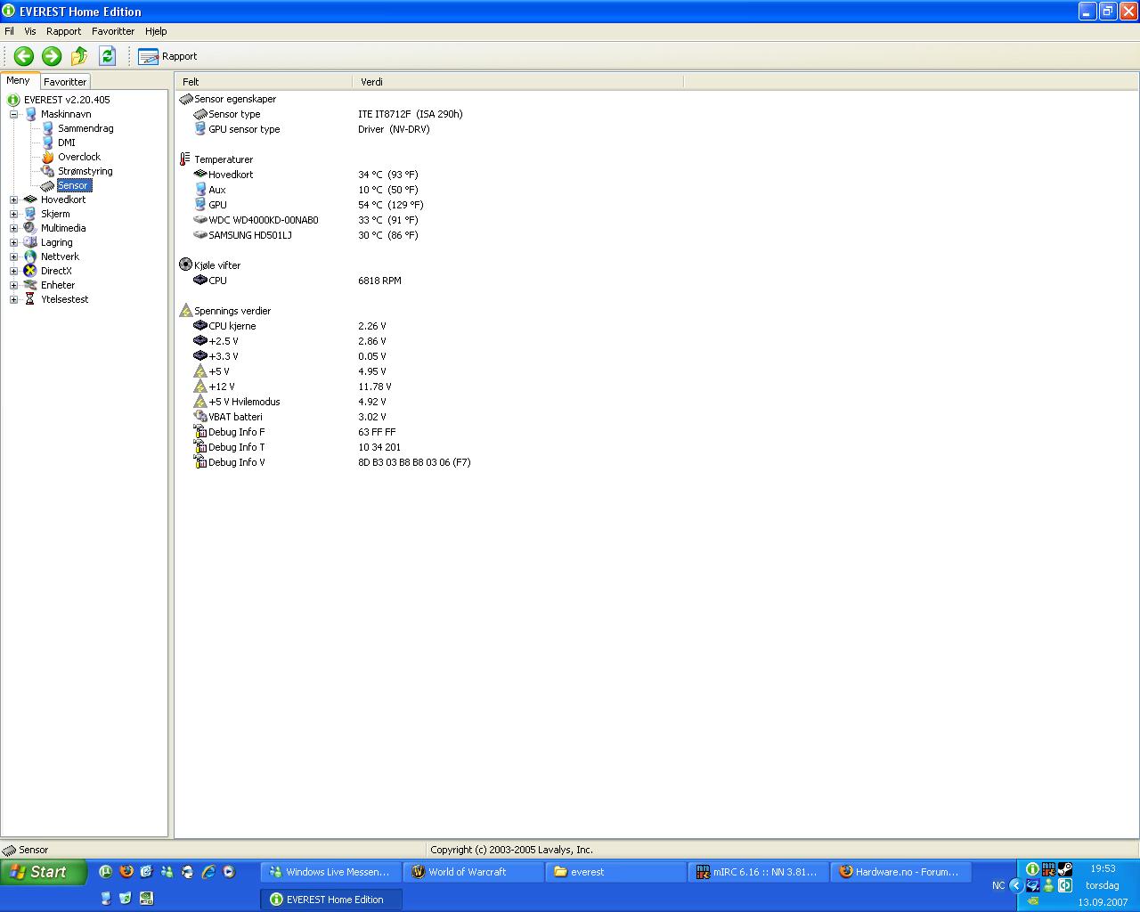Expand the DirectX tree branch
The image size is (1140, 912).
(x=13, y=271)
